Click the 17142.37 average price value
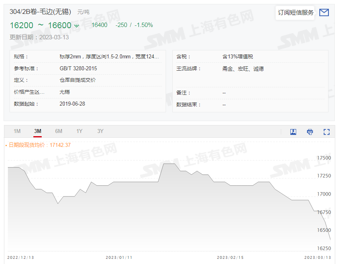The width and height of the screenshot is (338, 264). tap(60, 145)
